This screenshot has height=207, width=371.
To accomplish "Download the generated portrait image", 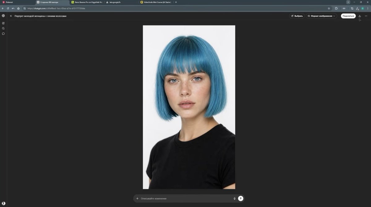I will click(360, 16).
